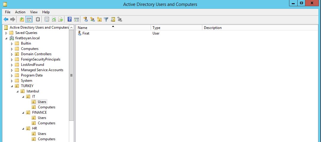Sort by the Description column header

[x=260, y=28]
